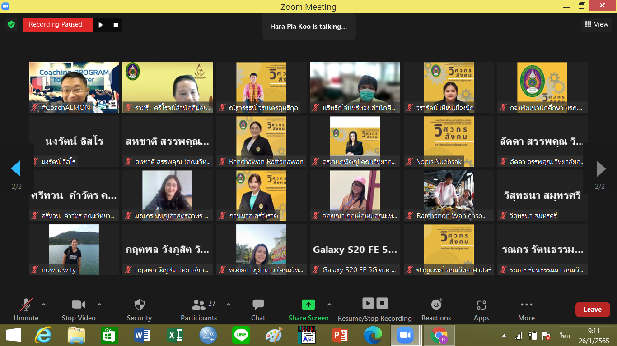
Task: Show encryption info via the green shield
Action: (11, 25)
